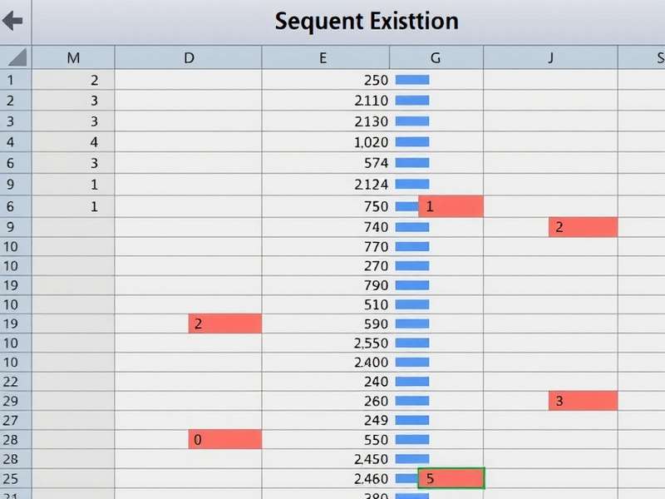Viewport: 665px width, 499px height.
Task: Select the title Sequent Existtion
Action: point(366,22)
